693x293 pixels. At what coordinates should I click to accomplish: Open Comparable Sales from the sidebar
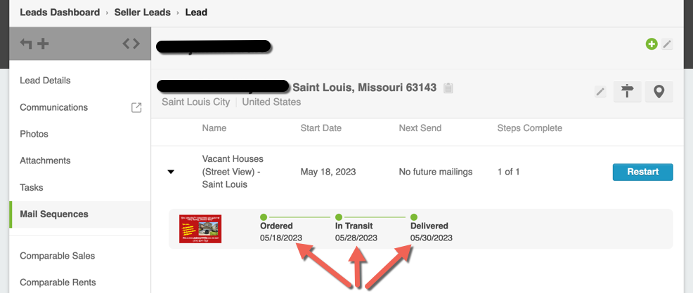click(x=58, y=256)
